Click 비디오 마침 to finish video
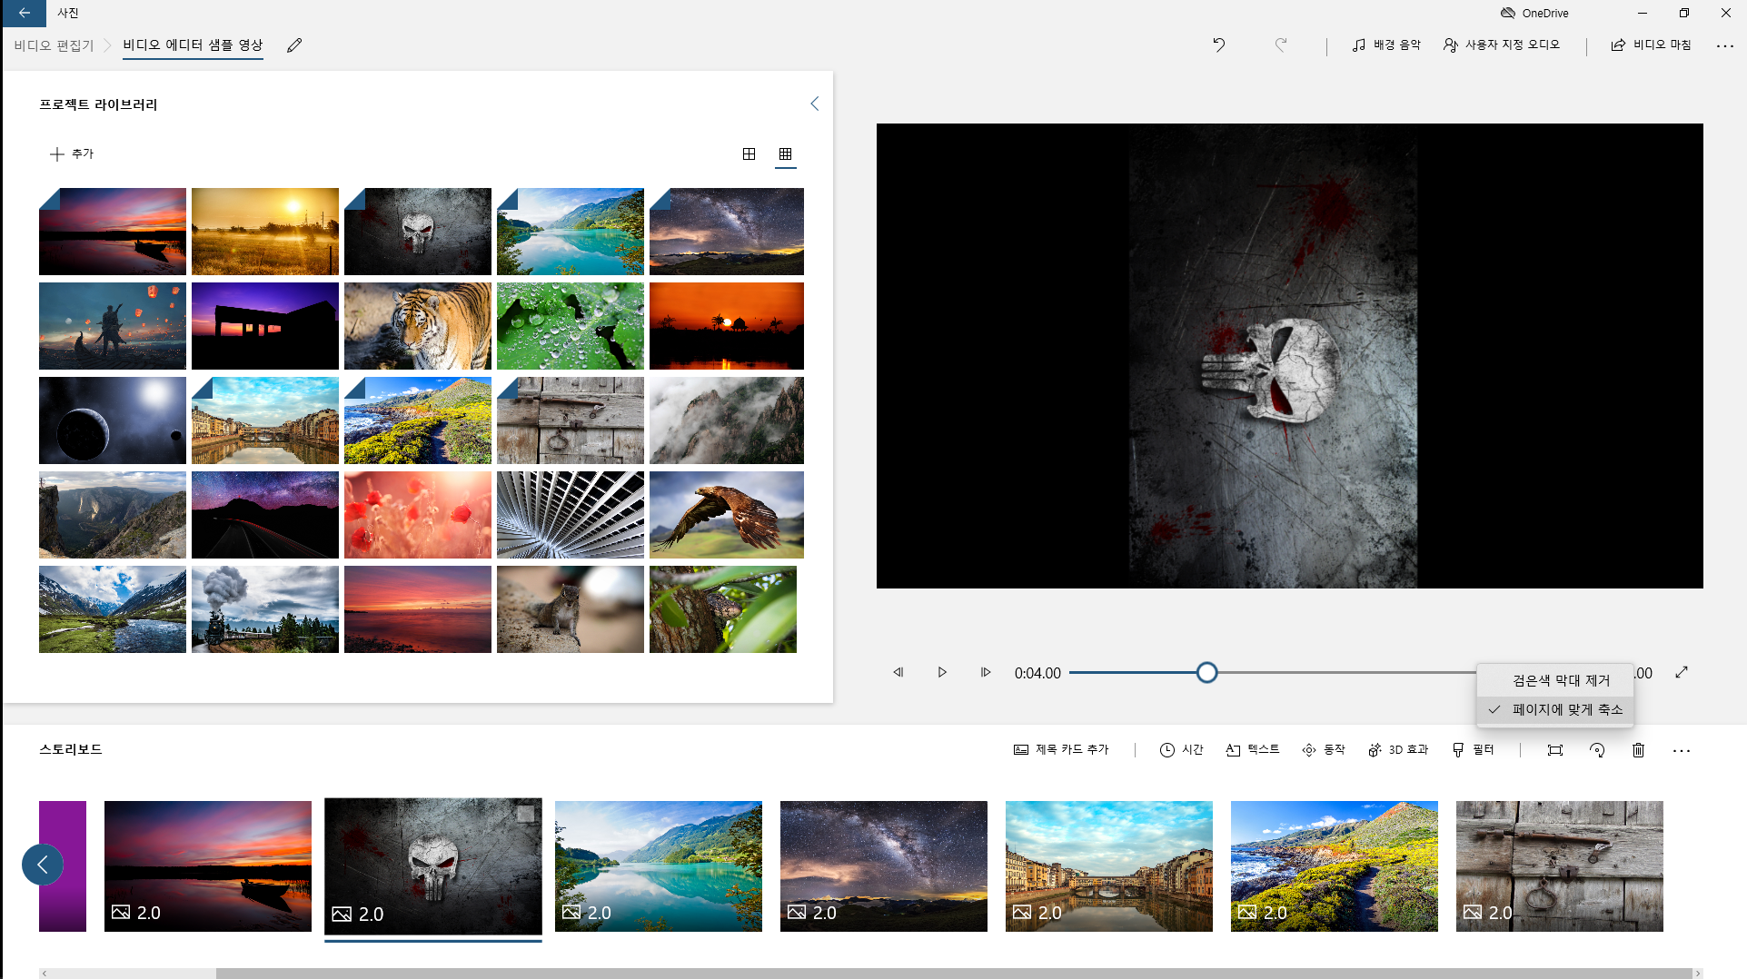This screenshot has width=1747, height=979. [x=1651, y=44]
